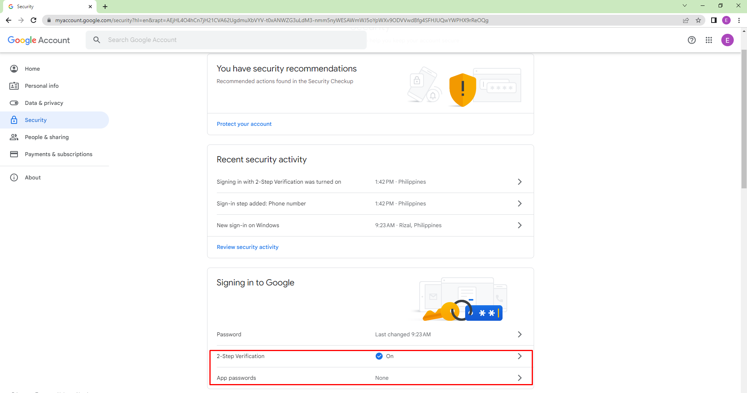Image resolution: width=747 pixels, height=393 pixels.
Task: Click the Security padlock sidebar icon
Action: click(14, 120)
